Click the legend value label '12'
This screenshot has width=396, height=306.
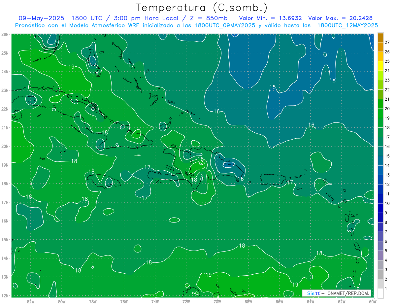point(387,184)
